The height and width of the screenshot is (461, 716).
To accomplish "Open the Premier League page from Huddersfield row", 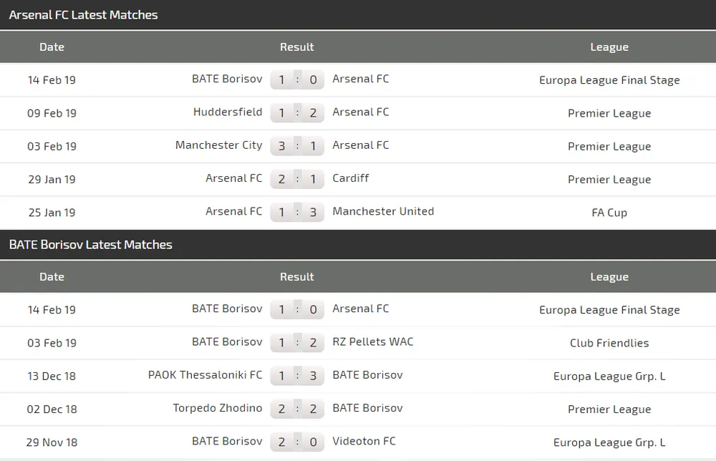I will [x=609, y=113].
